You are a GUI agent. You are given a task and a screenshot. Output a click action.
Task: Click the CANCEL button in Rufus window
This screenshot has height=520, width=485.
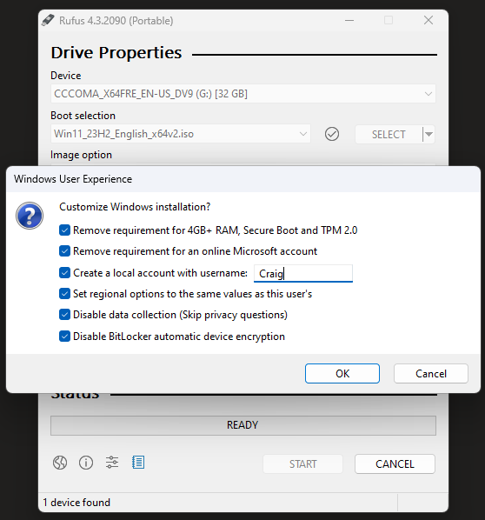pyautogui.click(x=395, y=463)
